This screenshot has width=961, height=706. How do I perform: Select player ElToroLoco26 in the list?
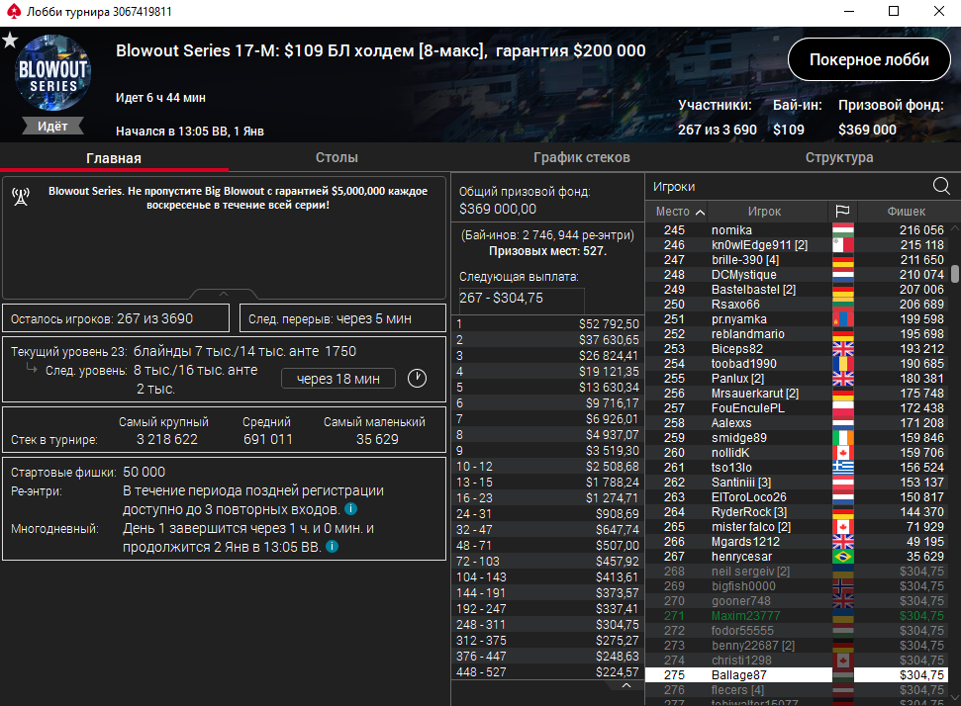pos(797,497)
